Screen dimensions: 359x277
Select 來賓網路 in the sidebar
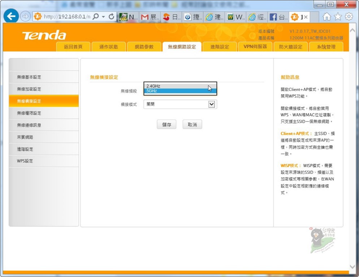(x=44, y=137)
